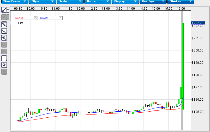Viewport: 210px width, 132px height.
Task: Click the $196.00 price axis label
Action: click(197, 100)
